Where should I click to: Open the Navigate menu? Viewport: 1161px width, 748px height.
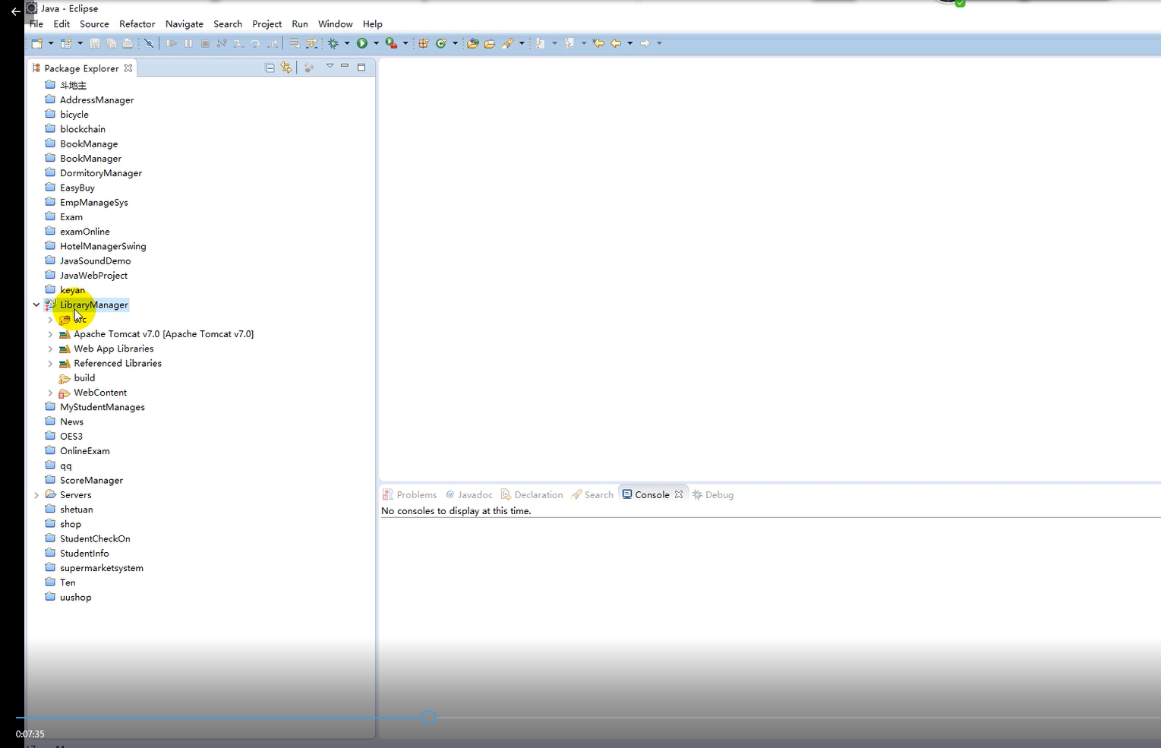click(185, 24)
